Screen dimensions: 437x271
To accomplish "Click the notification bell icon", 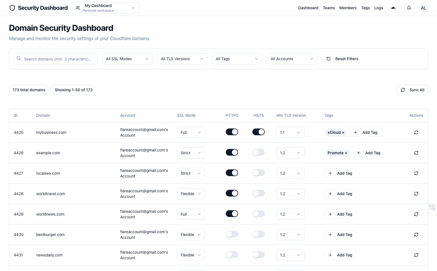I will tap(409, 8).
